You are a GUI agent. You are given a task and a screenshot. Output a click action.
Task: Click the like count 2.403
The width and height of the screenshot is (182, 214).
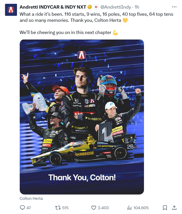[103, 208]
